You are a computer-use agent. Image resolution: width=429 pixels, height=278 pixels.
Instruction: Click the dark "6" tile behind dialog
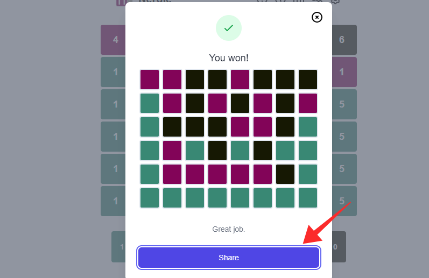click(x=344, y=40)
